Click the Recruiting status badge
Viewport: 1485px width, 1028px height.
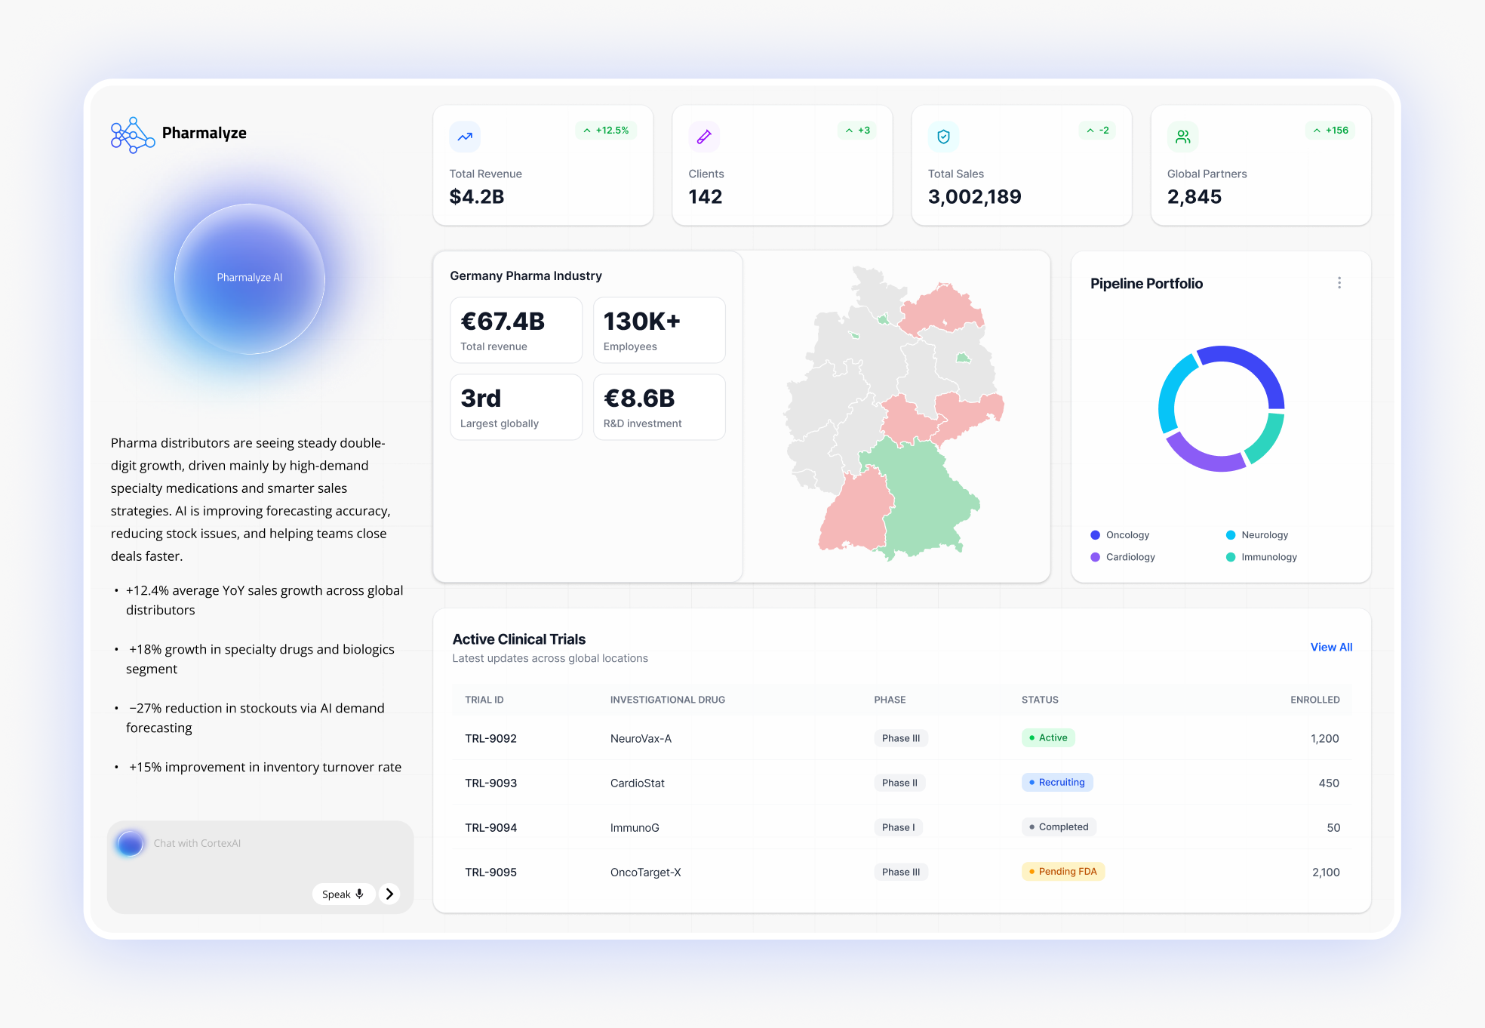(1057, 782)
